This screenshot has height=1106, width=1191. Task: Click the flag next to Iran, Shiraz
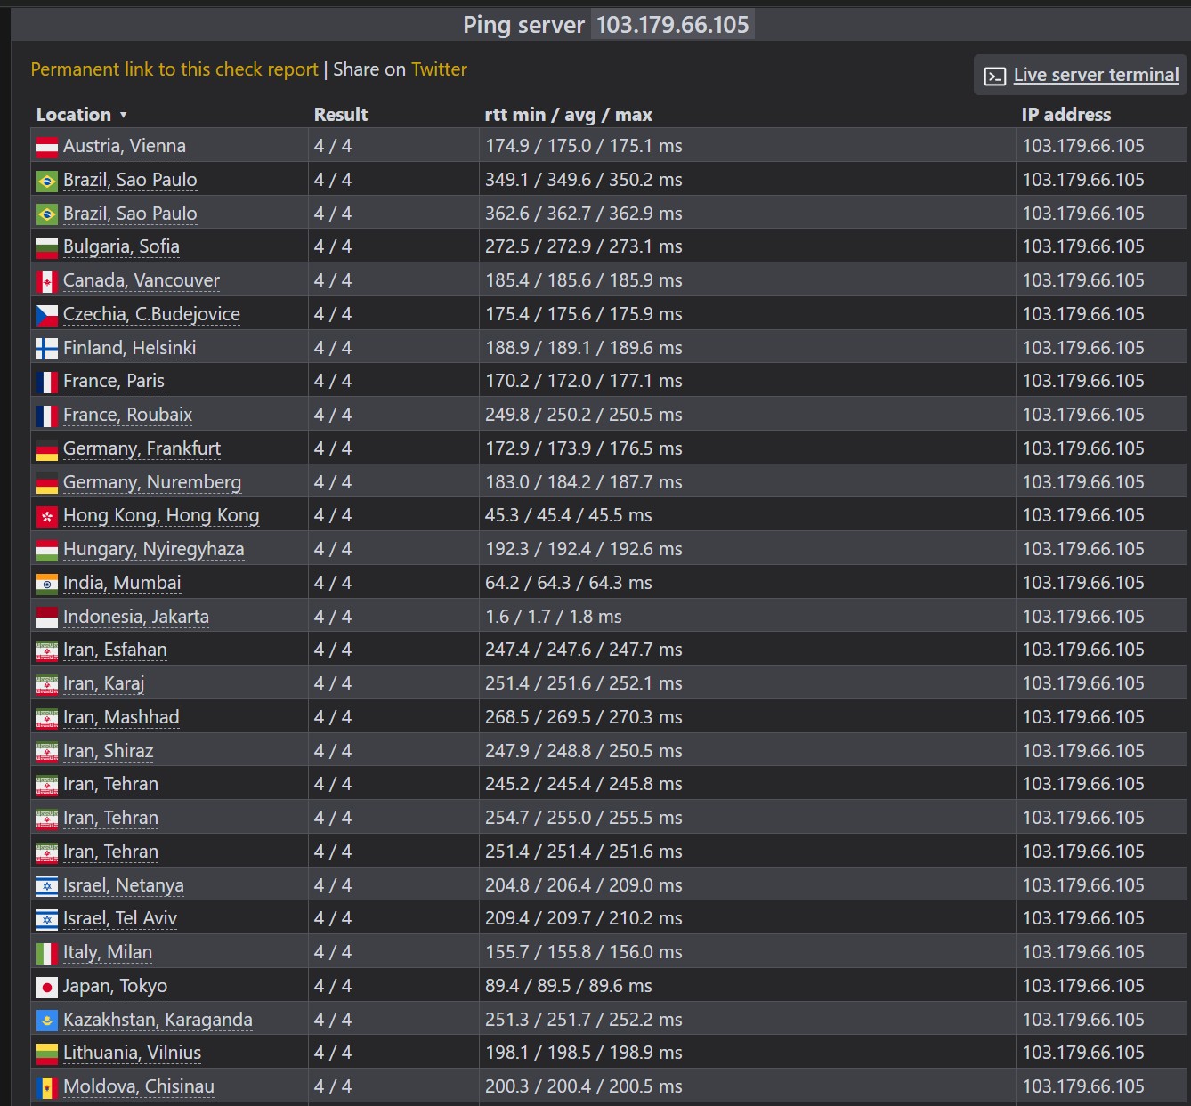[47, 752]
